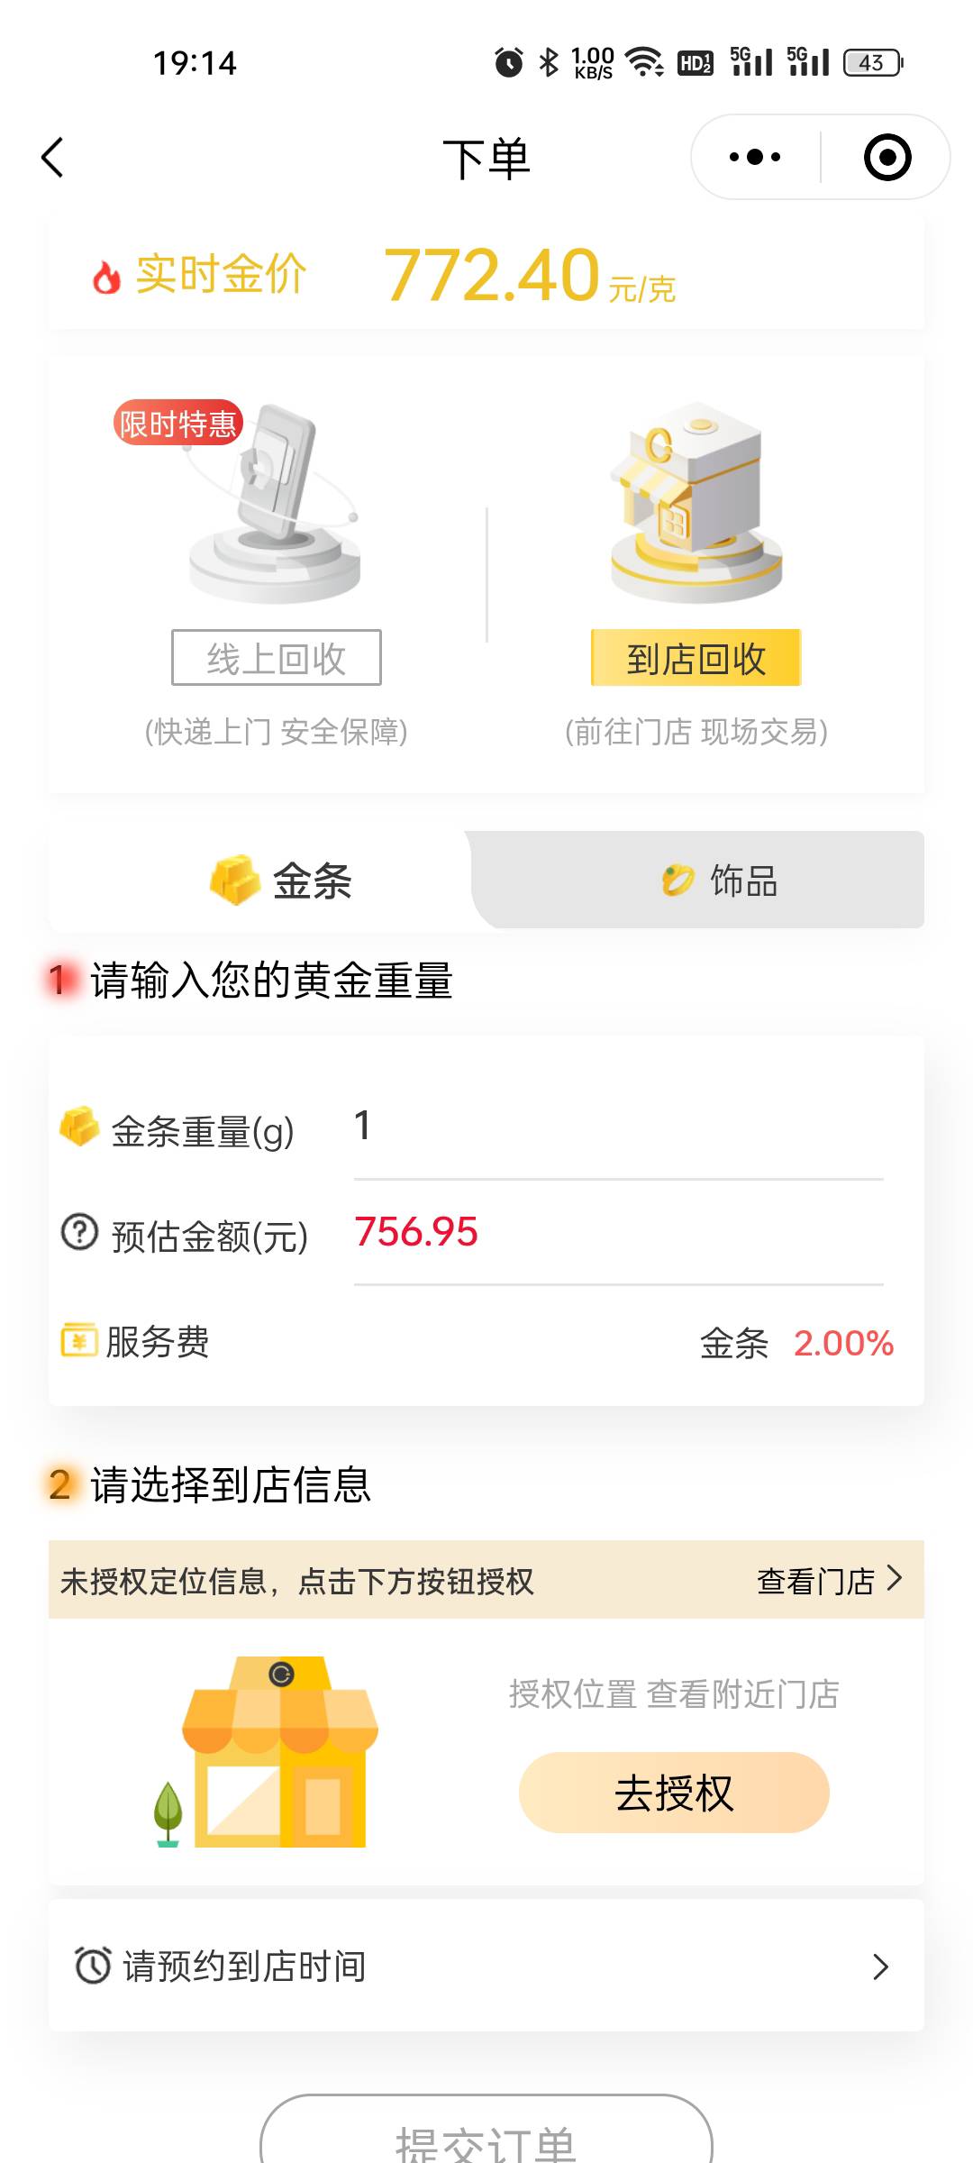Tap the online recycling phone illustration
The image size is (973, 2163).
point(275,503)
